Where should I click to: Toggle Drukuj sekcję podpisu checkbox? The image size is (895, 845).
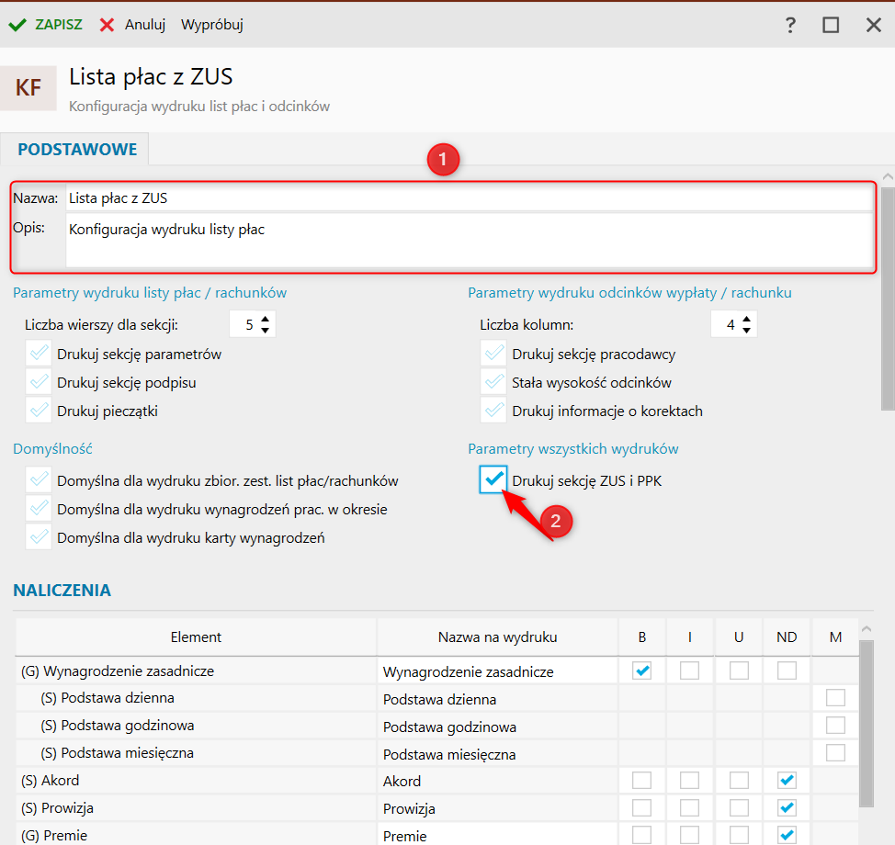tap(39, 382)
